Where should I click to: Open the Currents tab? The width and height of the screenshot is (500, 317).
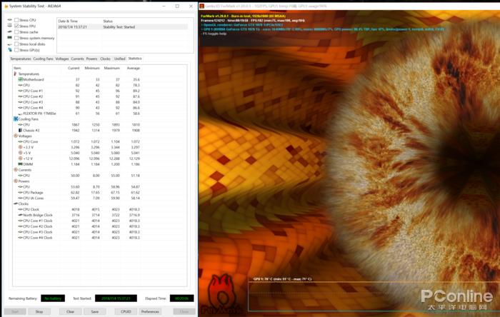[x=77, y=59]
